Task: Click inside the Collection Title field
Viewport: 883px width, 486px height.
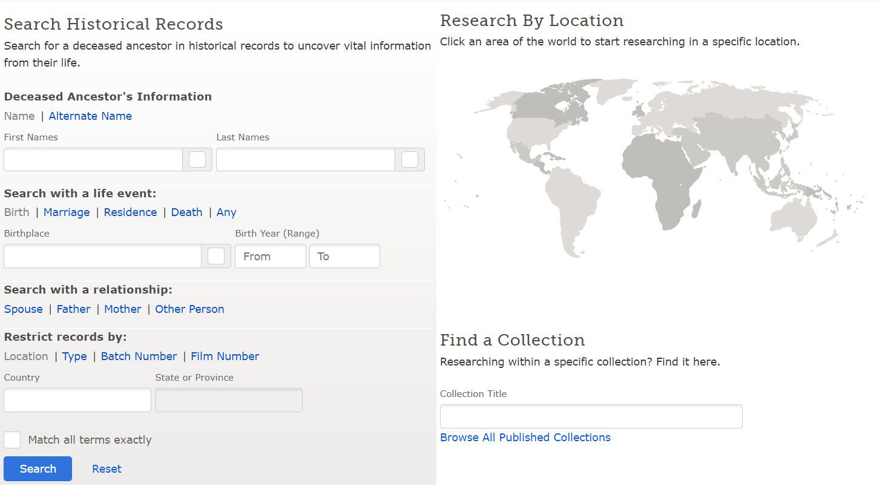Action: [590, 416]
